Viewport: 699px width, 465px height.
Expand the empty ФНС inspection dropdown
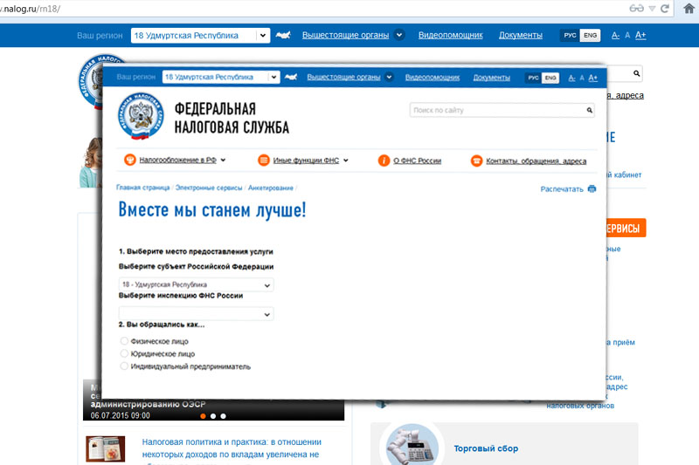[196, 313]
